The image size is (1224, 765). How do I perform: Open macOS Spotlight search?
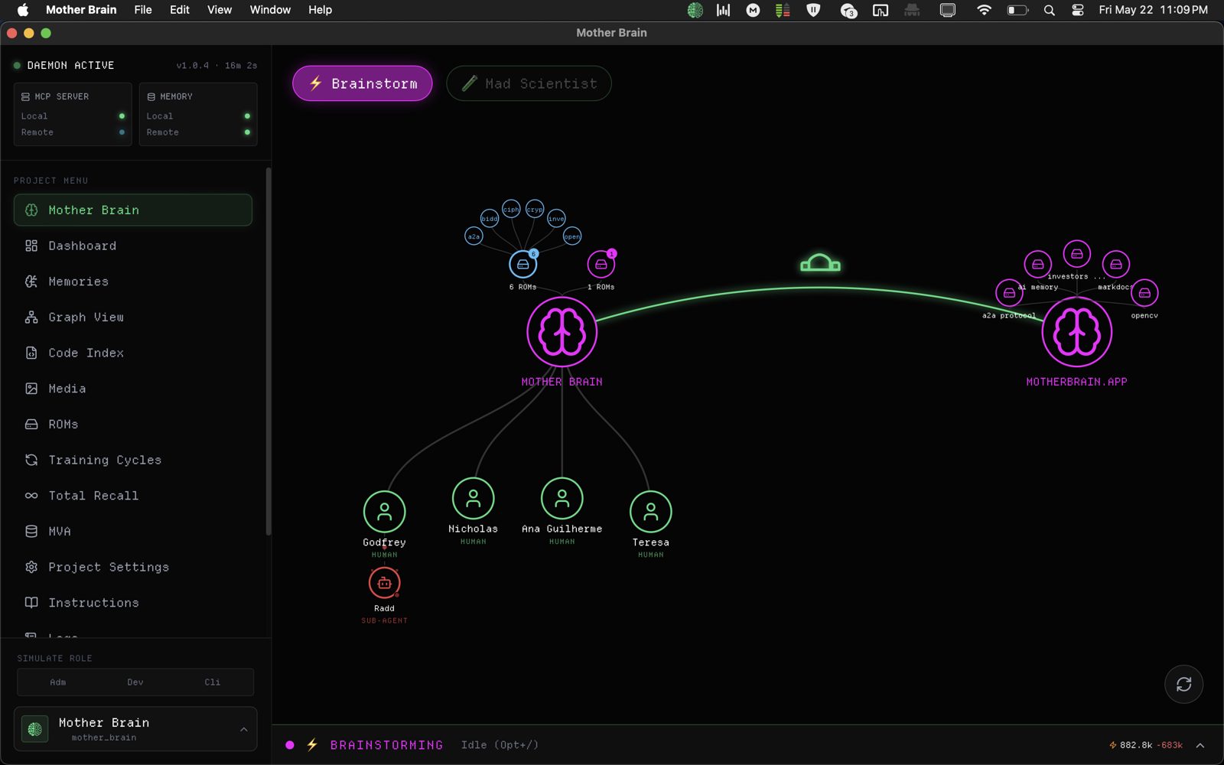tap(1050, 10)
